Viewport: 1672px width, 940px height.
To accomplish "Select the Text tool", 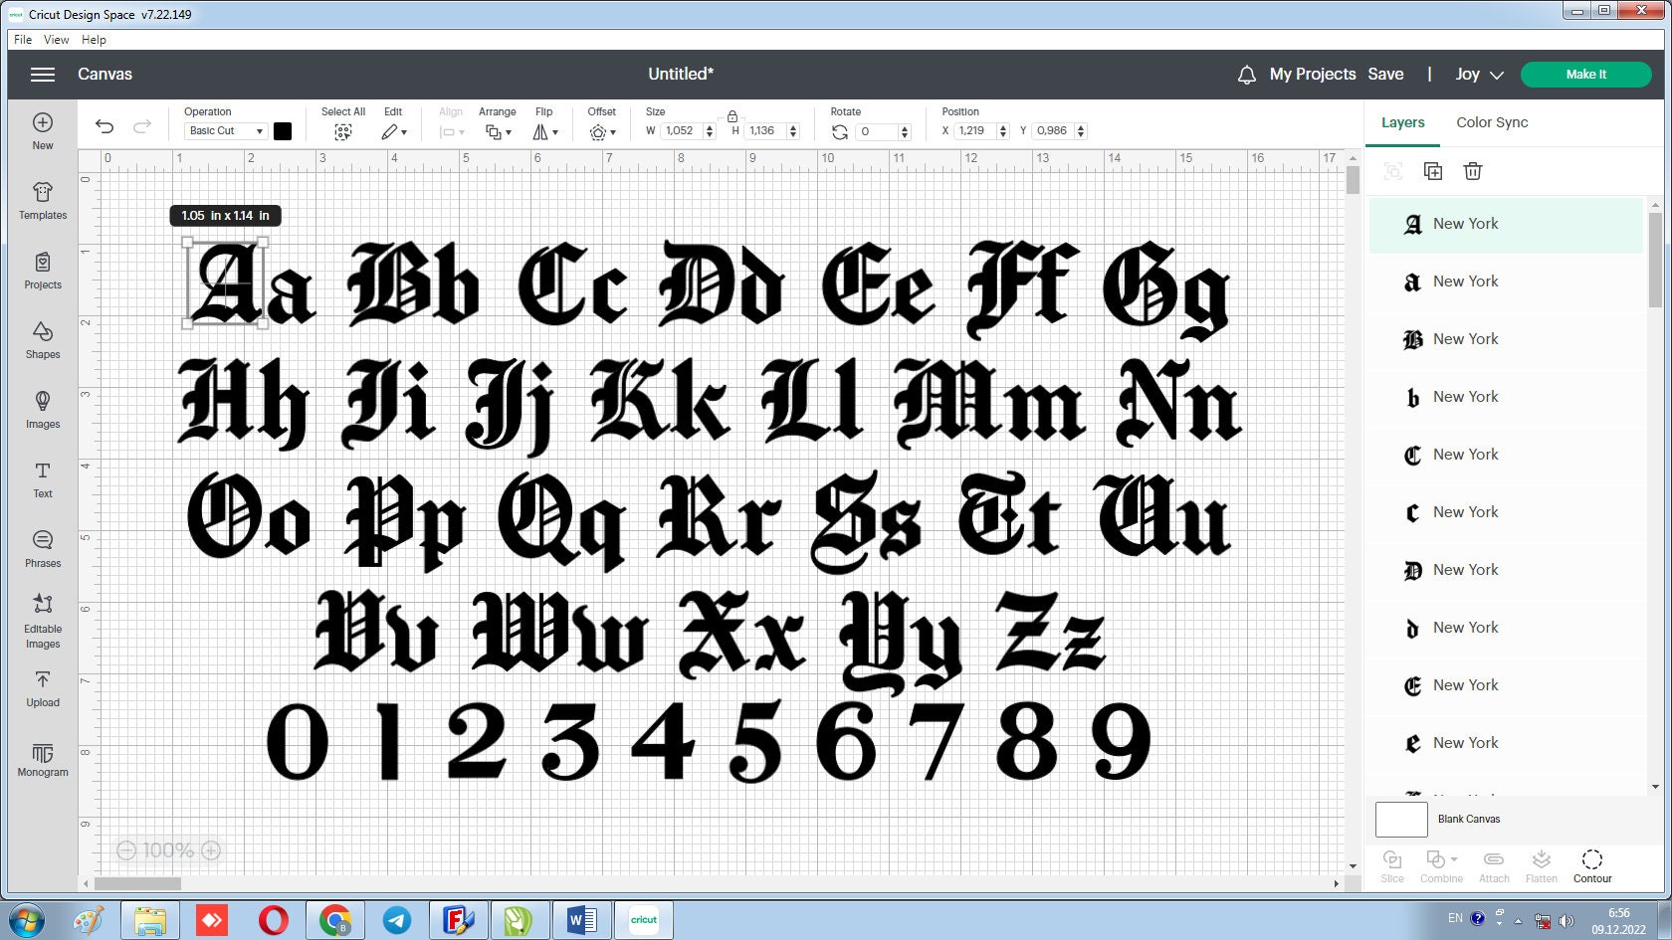I will (42, 478).
